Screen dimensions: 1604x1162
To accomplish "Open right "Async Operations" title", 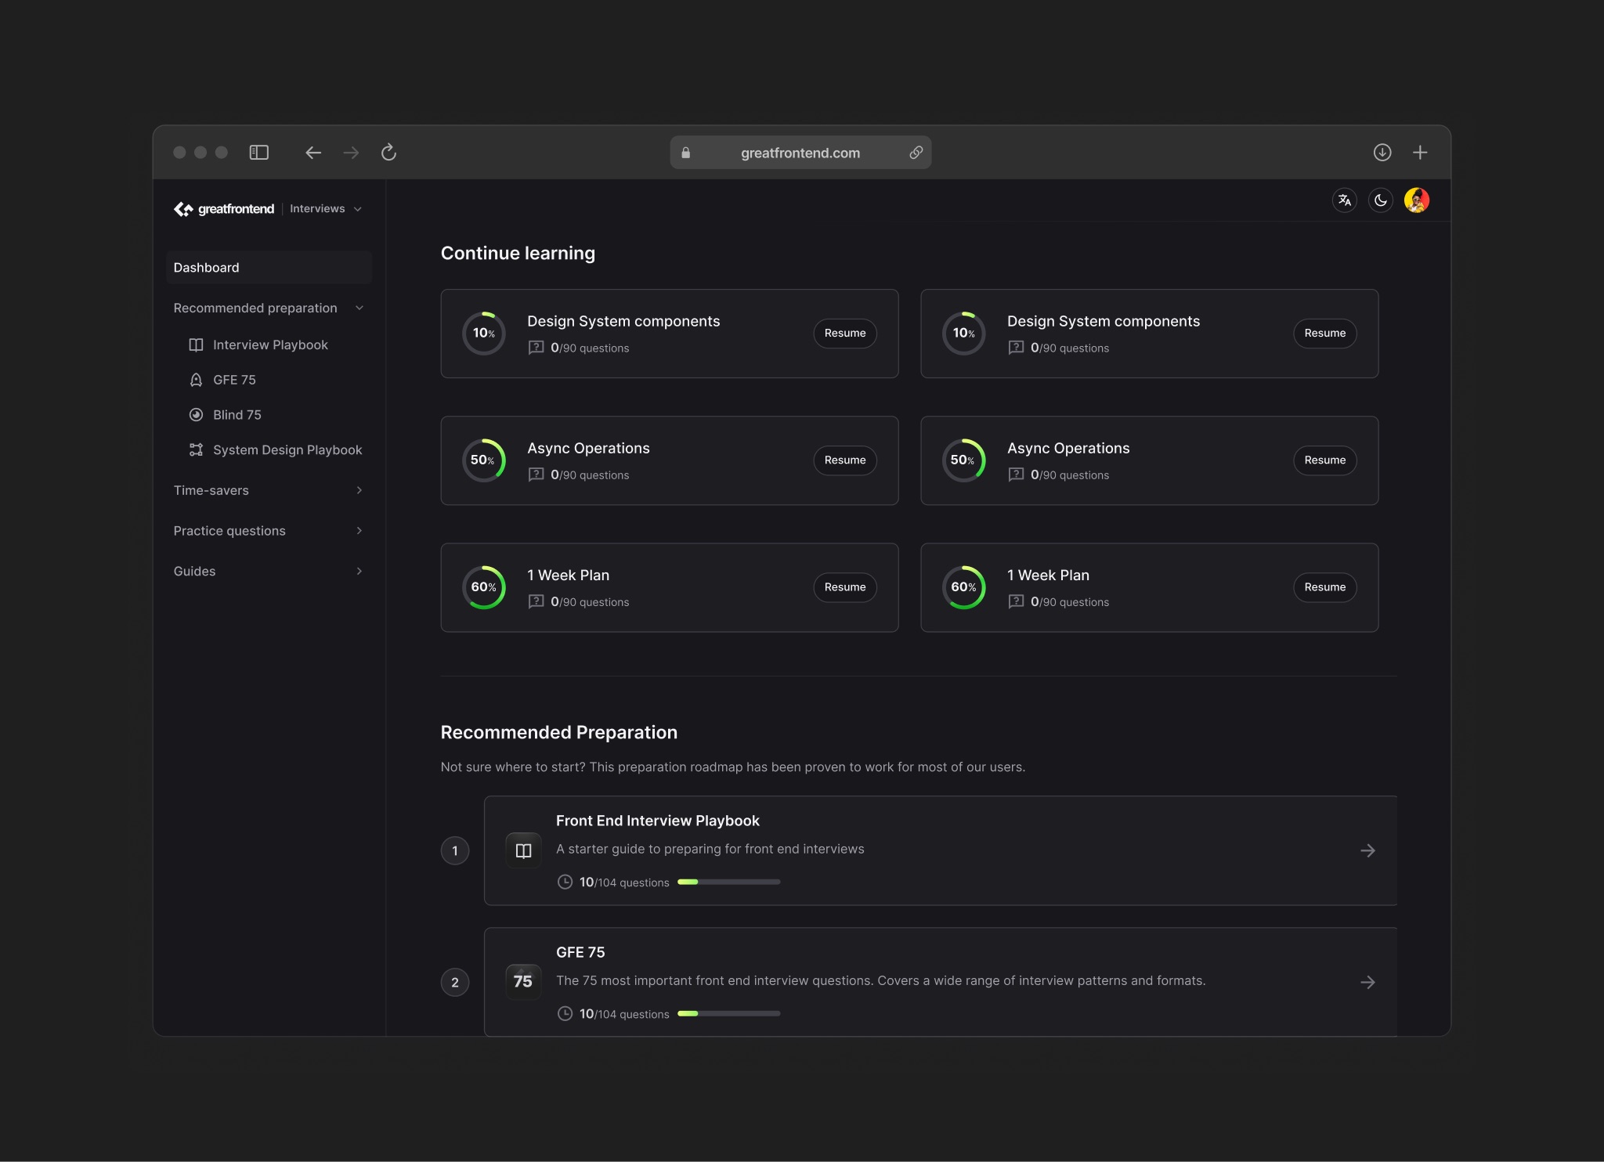I will click(x=1068, y=448).
